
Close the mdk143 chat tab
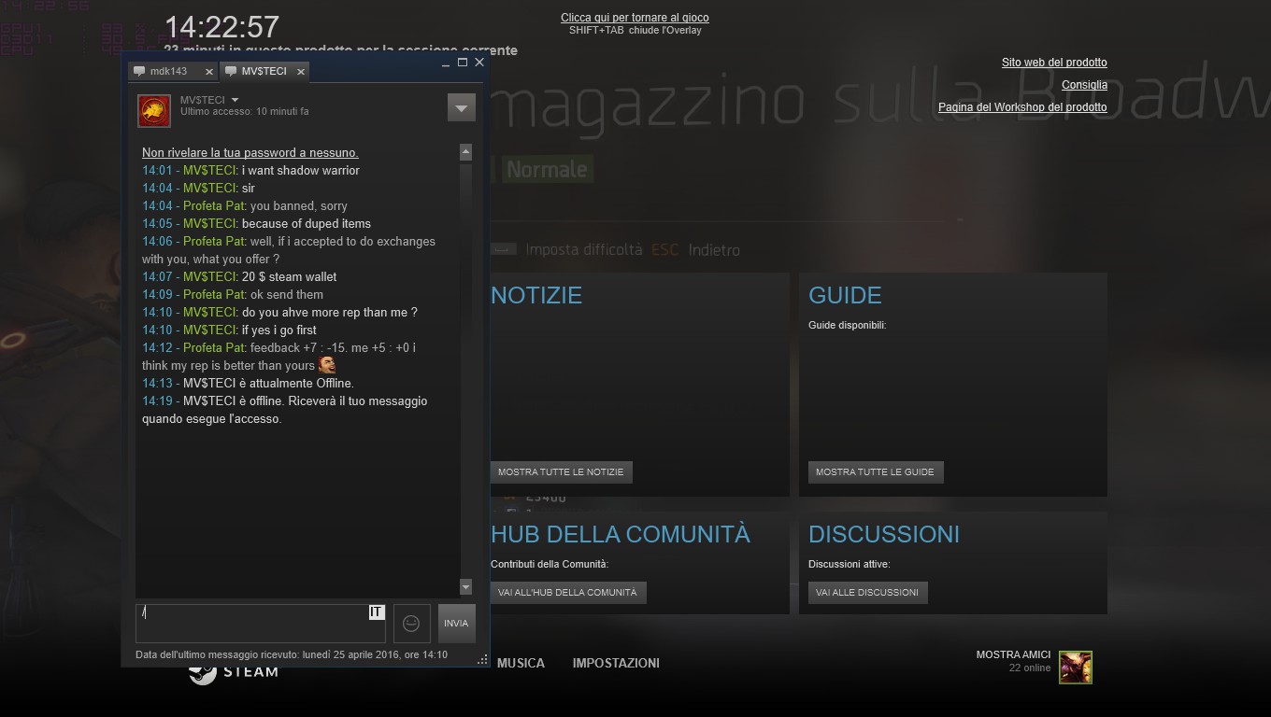[x=208, y=72]
